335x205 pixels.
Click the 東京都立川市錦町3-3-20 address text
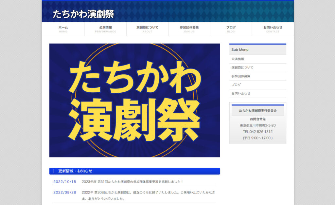click(x=257, y=125)
